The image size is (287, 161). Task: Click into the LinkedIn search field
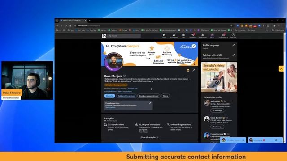click(125, 36)
